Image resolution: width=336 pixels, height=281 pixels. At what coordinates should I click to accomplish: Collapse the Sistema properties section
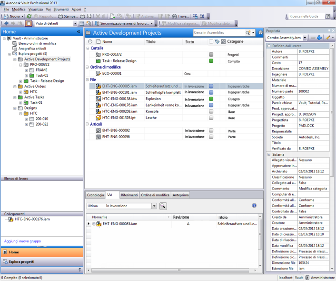point(269,154)
